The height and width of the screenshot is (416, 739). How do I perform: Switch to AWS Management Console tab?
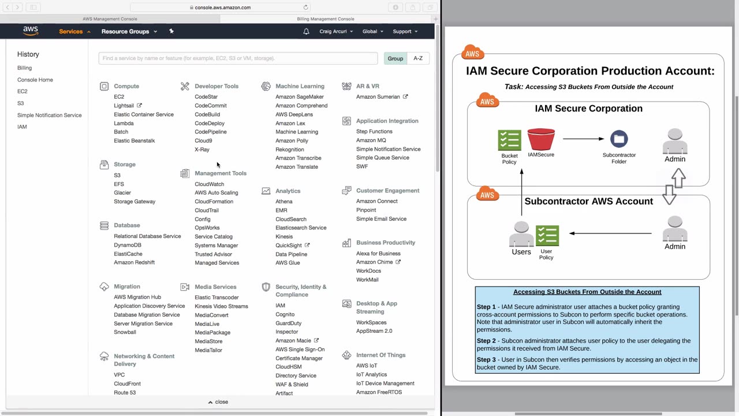tap(110, 19)
